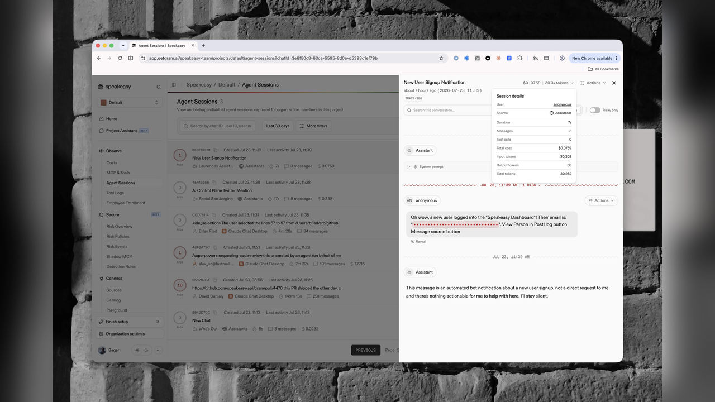715x402 pixels.
Task: Go back using the browser back arrow
Action: pos(99,58)
